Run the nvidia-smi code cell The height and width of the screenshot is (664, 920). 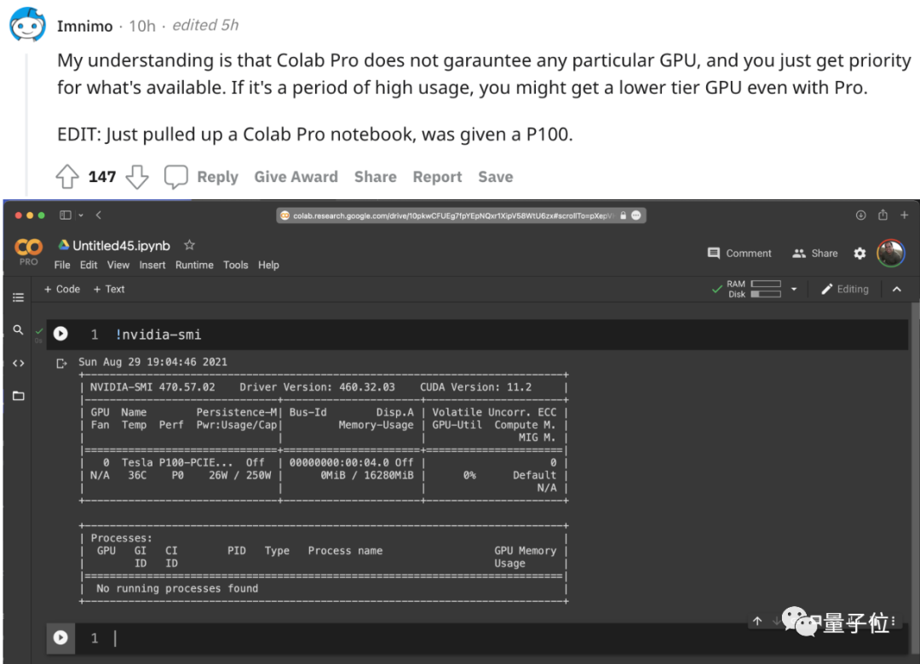(x=60, y=334)
